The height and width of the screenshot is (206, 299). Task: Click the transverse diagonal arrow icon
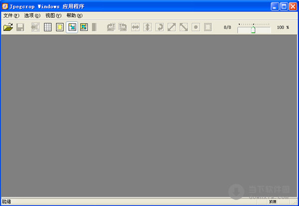183,27
